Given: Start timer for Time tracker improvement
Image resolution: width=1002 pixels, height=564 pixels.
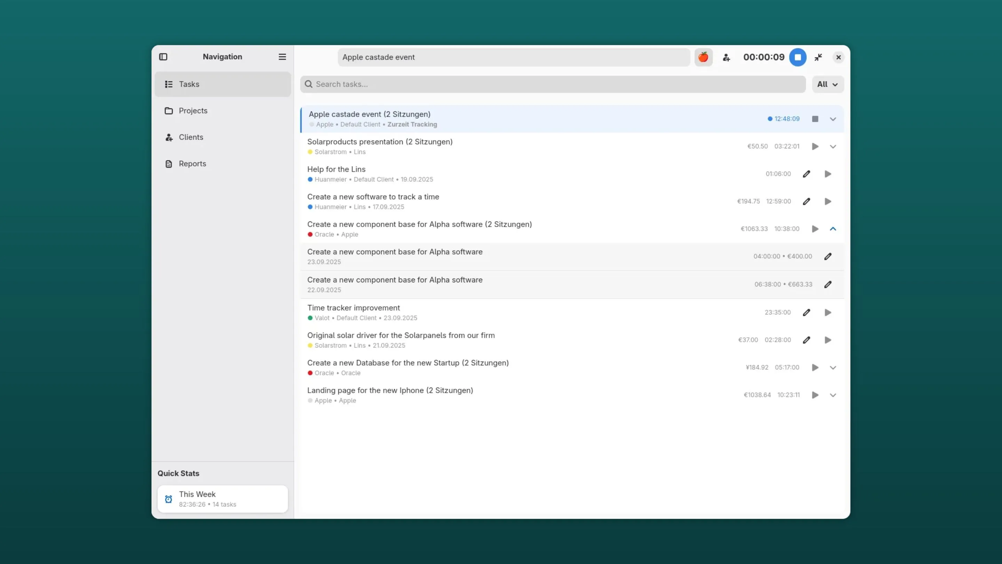Looking at the screenshot, I should point(828,312).
